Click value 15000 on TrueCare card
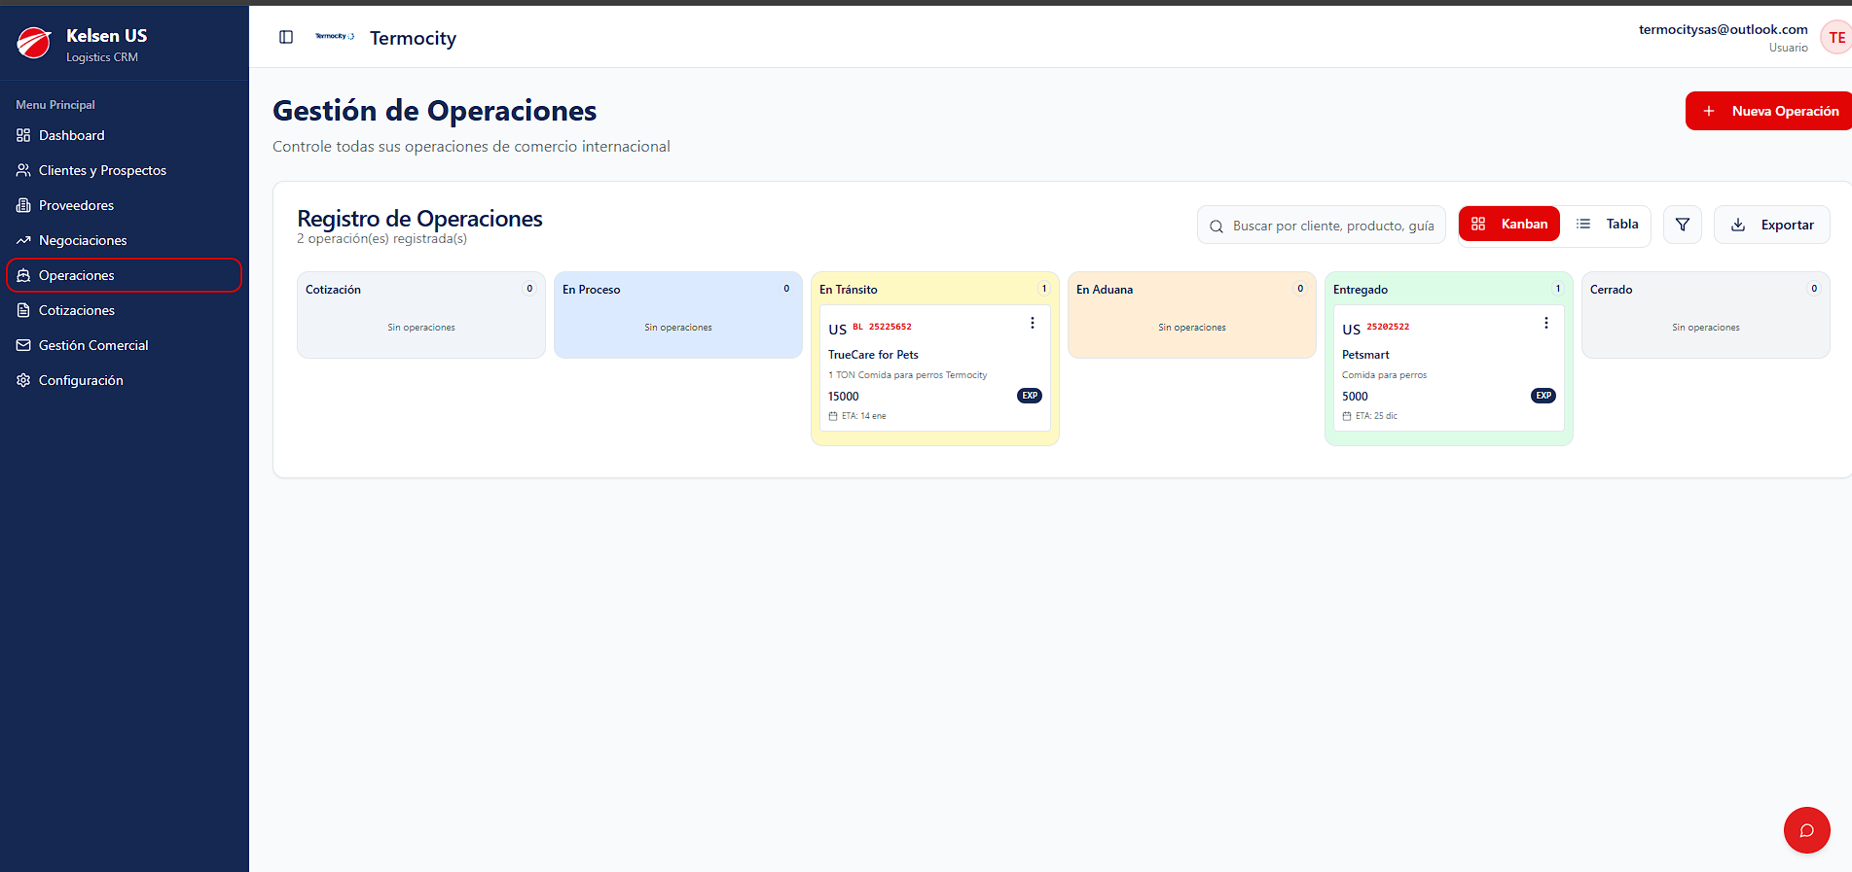The height and width of the screenshot is (872, 1852). pos(844,397)
